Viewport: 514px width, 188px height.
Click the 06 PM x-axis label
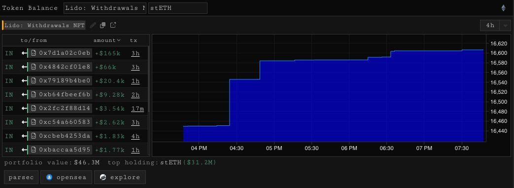click(x=349, y=149)
